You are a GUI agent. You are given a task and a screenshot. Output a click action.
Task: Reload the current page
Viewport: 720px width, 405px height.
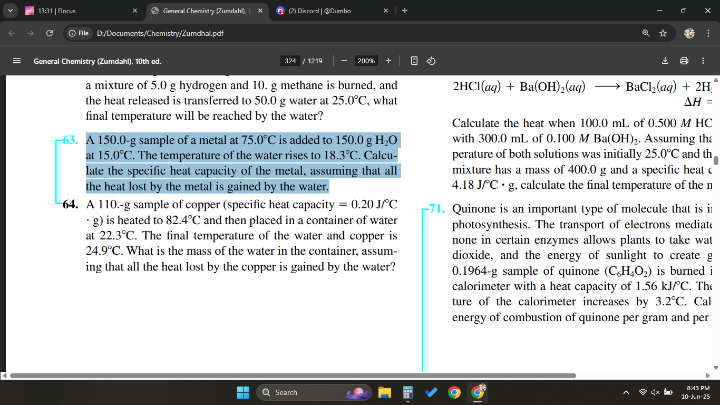coord(49,33)
